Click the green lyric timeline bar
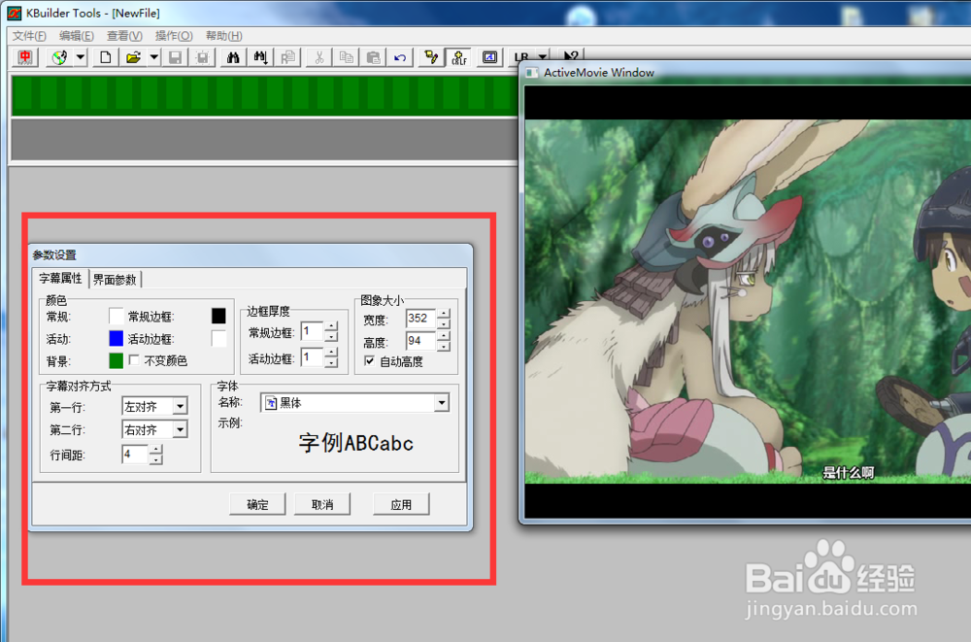 [265, 95]
